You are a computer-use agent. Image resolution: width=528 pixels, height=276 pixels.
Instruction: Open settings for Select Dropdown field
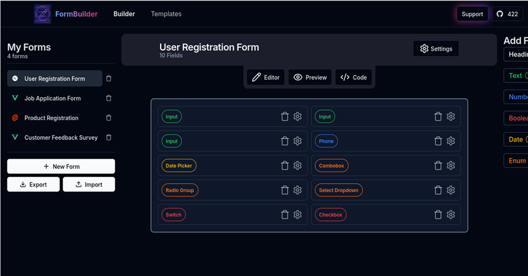pyautogui.click(x=451, y=190)
